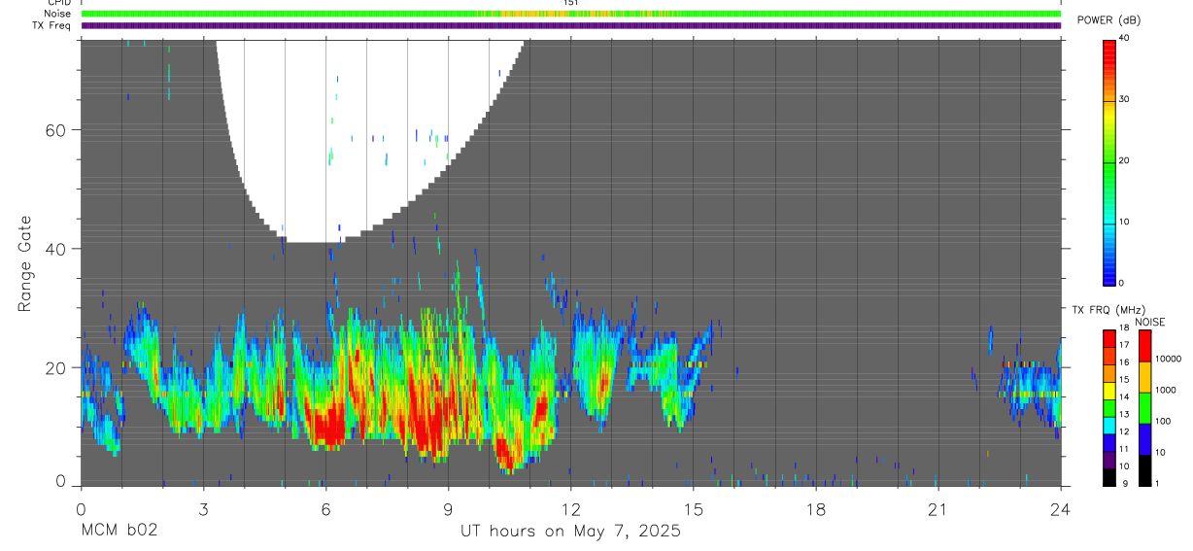The height and width of the screenshot is (551, 1193).
Task: Click the 18 tick label on time axis
Action: [x=816, y=509]
